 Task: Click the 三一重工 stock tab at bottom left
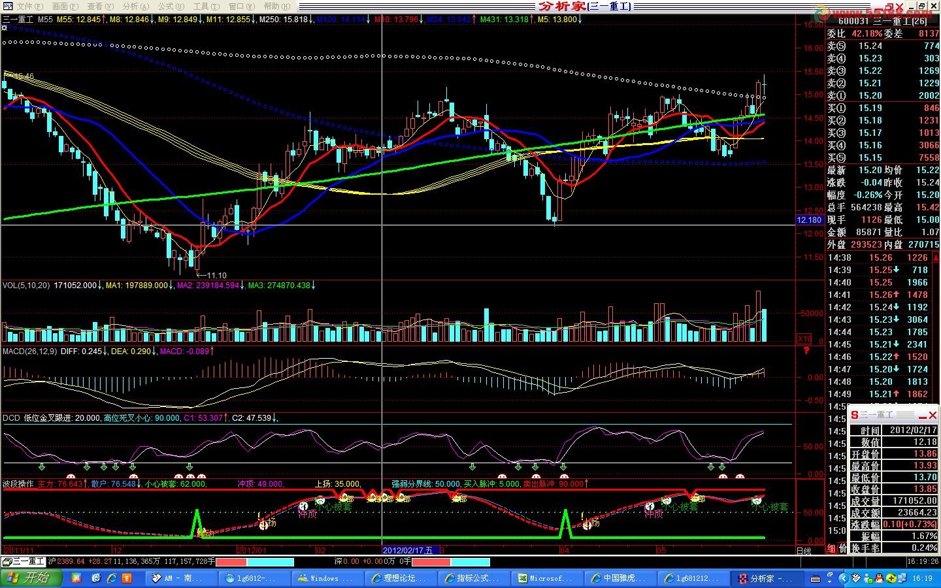tap(24, 561)
